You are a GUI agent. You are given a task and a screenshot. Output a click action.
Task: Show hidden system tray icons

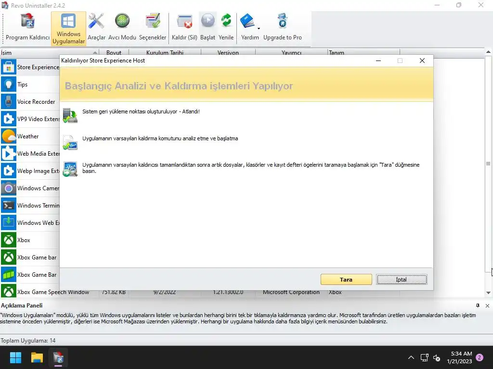[x=411, y=357]
